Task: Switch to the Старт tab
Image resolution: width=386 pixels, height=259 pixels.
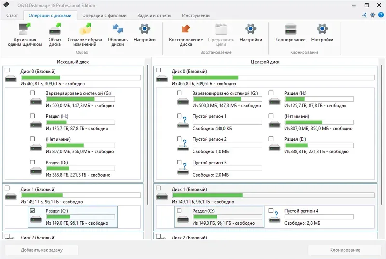Action: (x=12, y=15)
